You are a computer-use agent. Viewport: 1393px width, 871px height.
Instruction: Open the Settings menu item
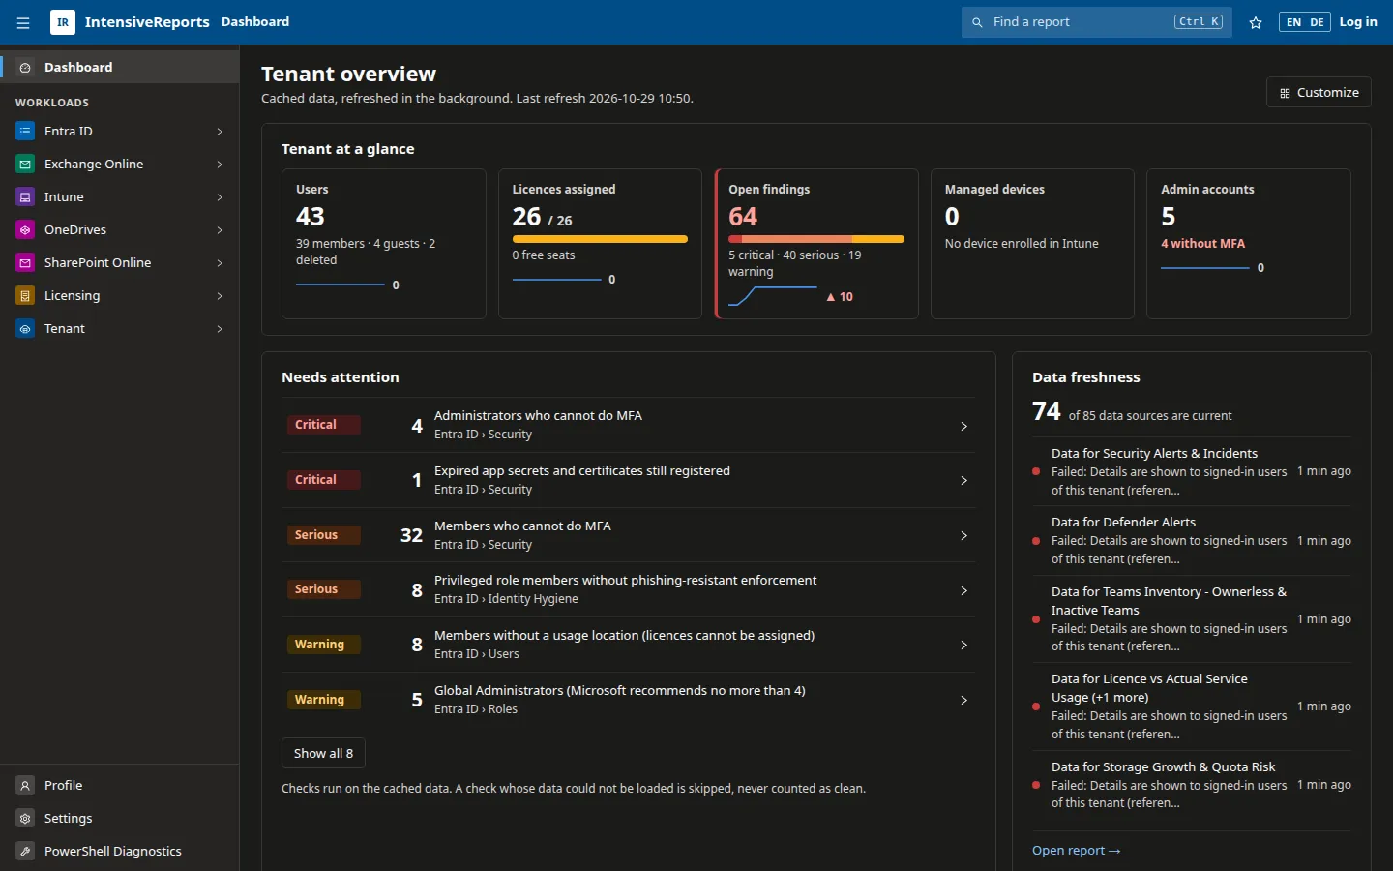120,819
